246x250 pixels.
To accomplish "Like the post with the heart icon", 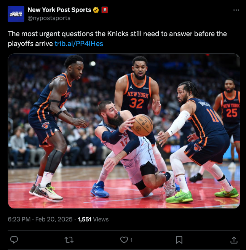I will point(124,240).
